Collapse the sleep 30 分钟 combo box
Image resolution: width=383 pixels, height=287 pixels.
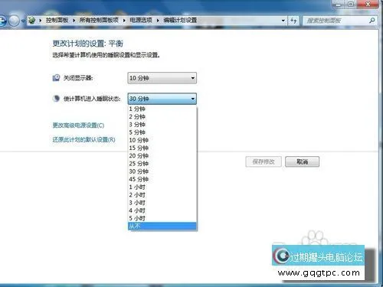(x=162, y=99)
